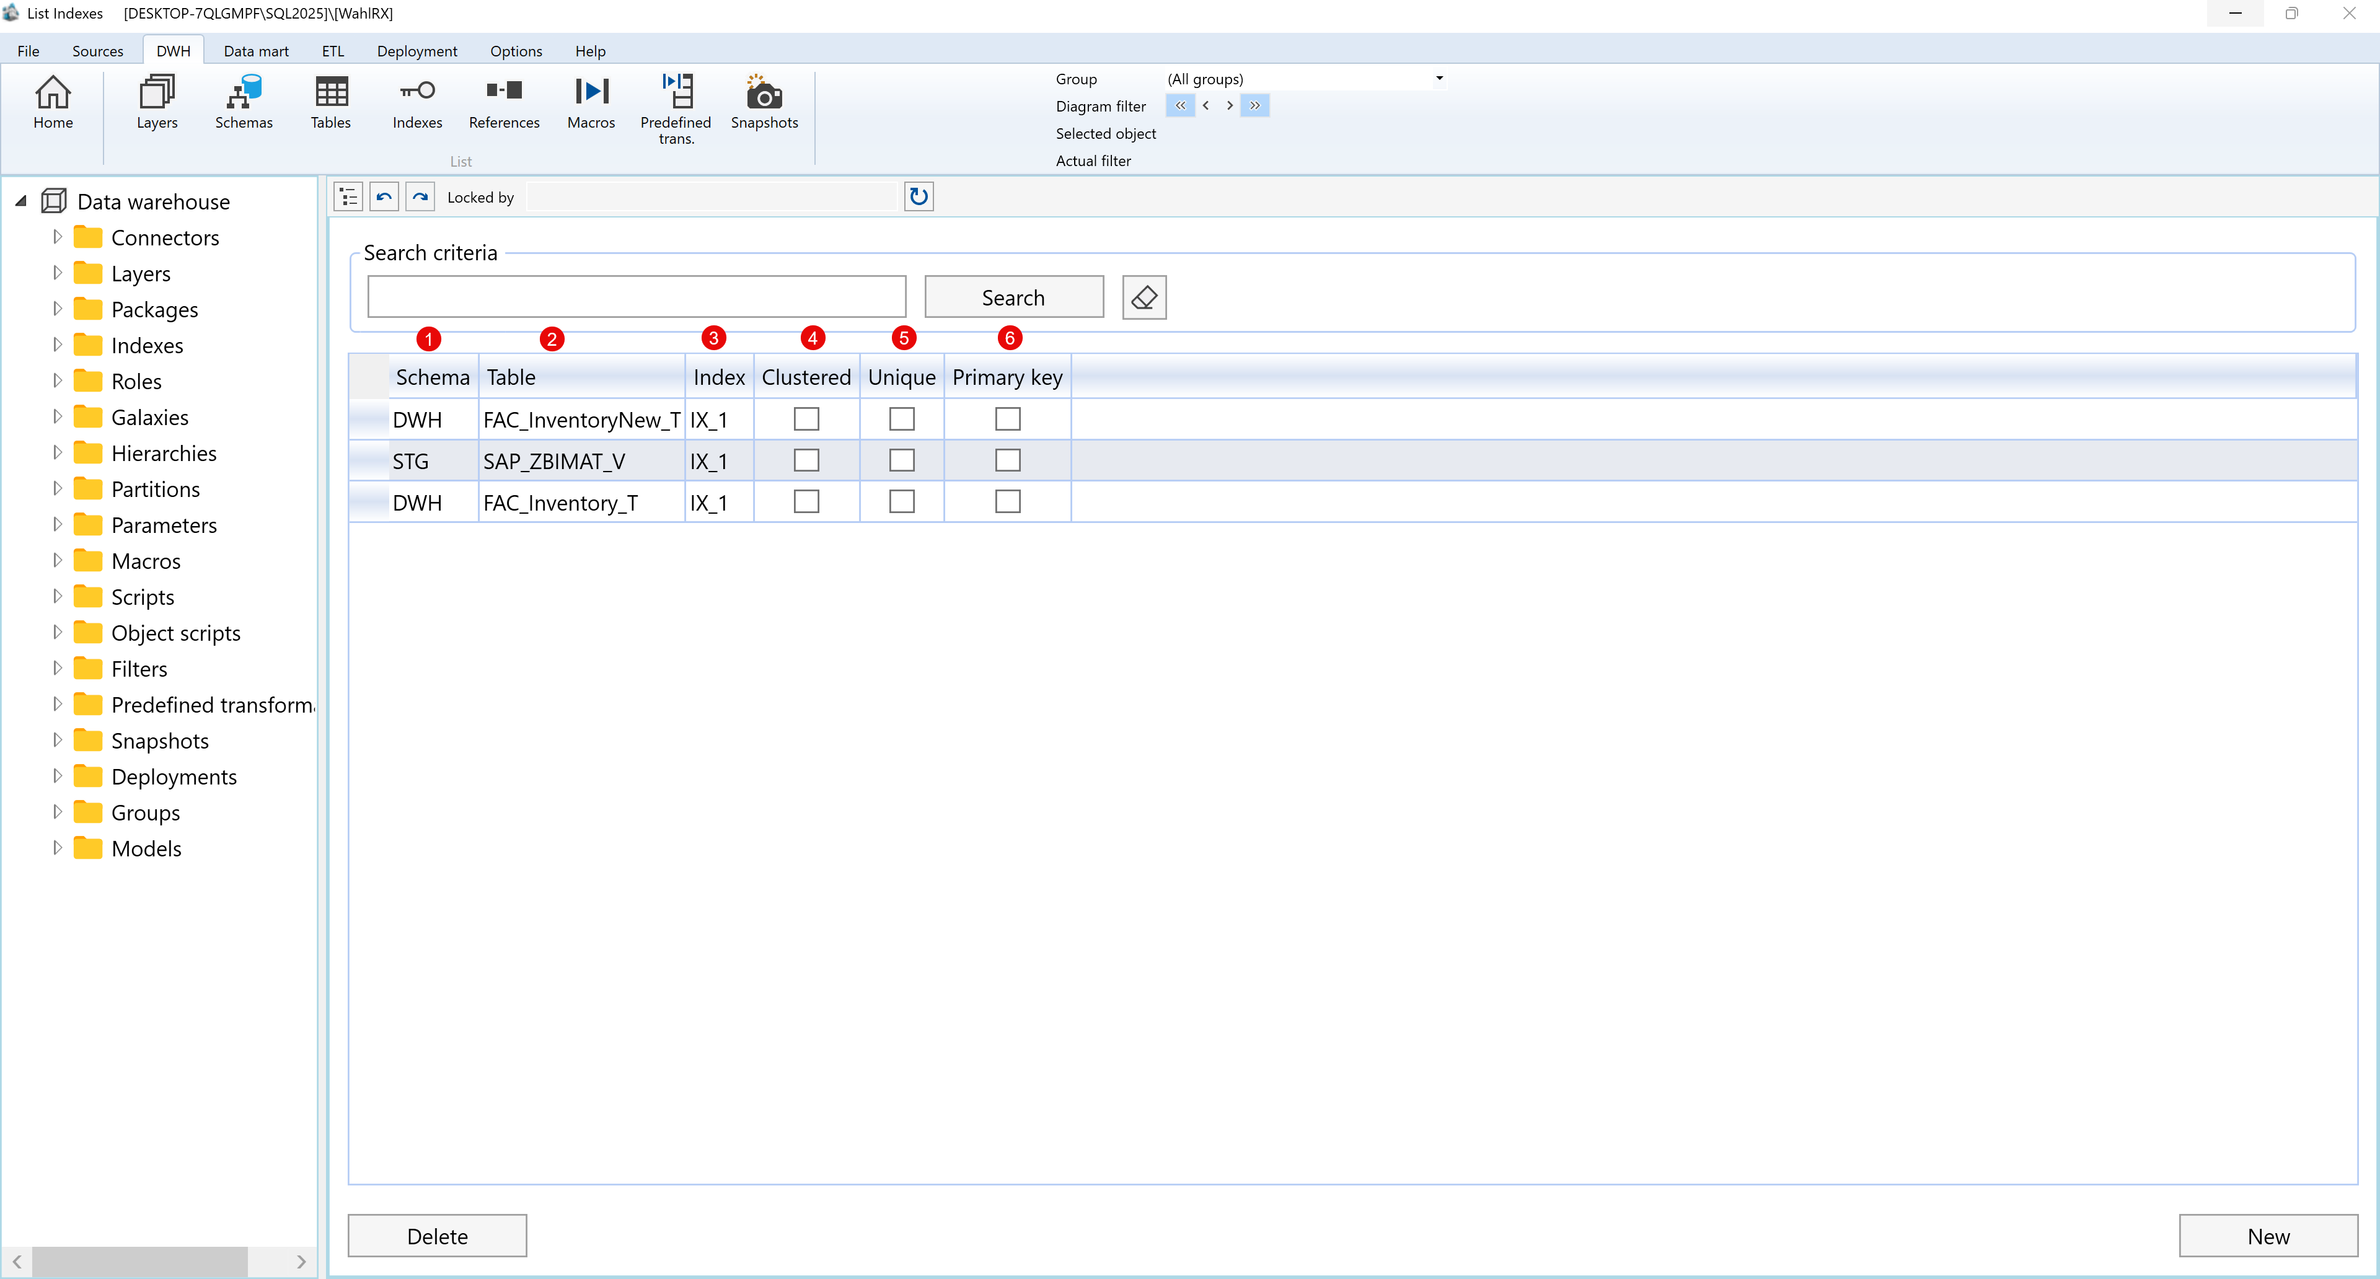
Task: Enable Primary key checkbox for FAC_Inventory_T
Action: click(1007, 501)
